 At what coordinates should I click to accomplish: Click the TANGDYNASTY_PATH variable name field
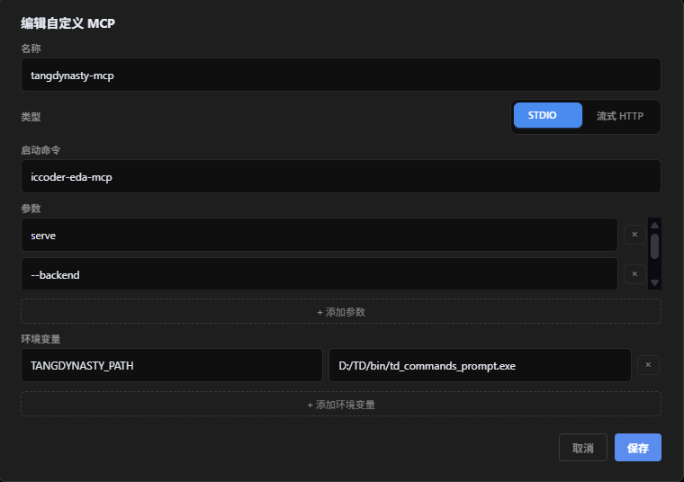click(172, 365)
